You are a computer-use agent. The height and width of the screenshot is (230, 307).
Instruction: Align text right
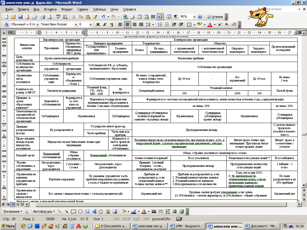point(134,25)
